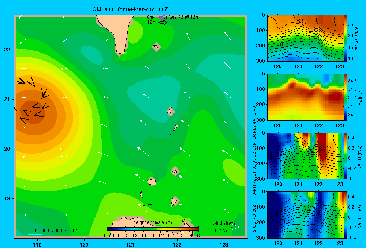Click latitude label 19 on main map
366x248 pixels.
[x=7, y=198]
